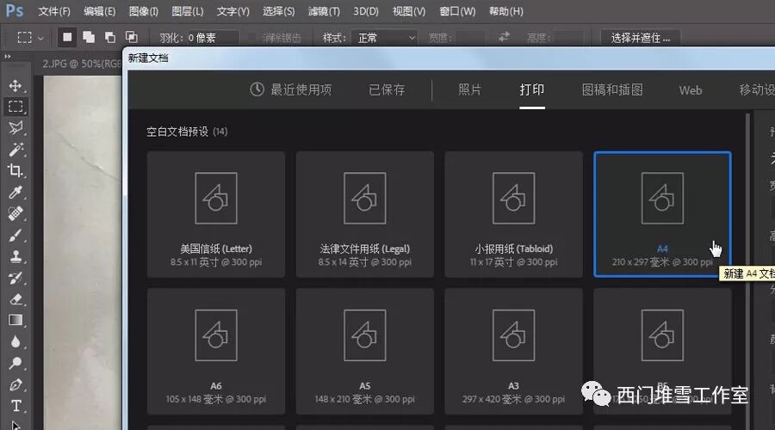Select the Eyedropper tool
The width and height of the screenshot is (775, 430).
point(15,192)
